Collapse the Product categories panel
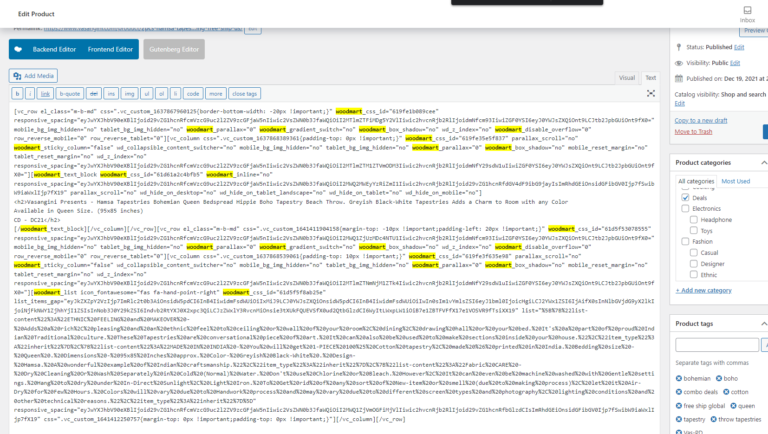The image size is (768, 434). (764, 162)
